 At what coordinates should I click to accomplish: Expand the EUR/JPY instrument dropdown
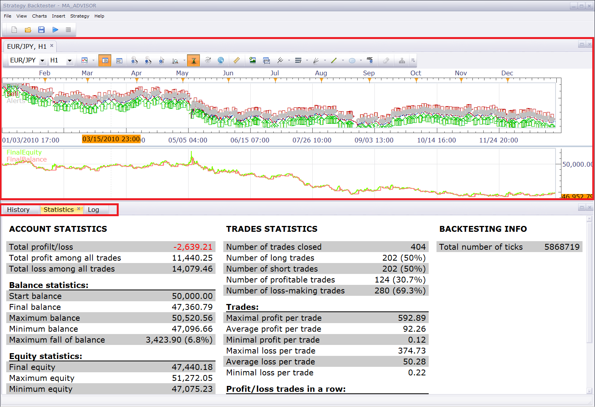(x=42, y=60)
